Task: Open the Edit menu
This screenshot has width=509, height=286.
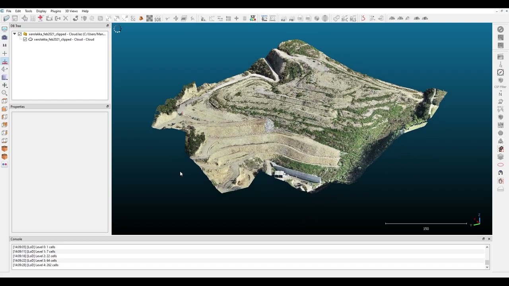Action: click(x=18, y=11)
